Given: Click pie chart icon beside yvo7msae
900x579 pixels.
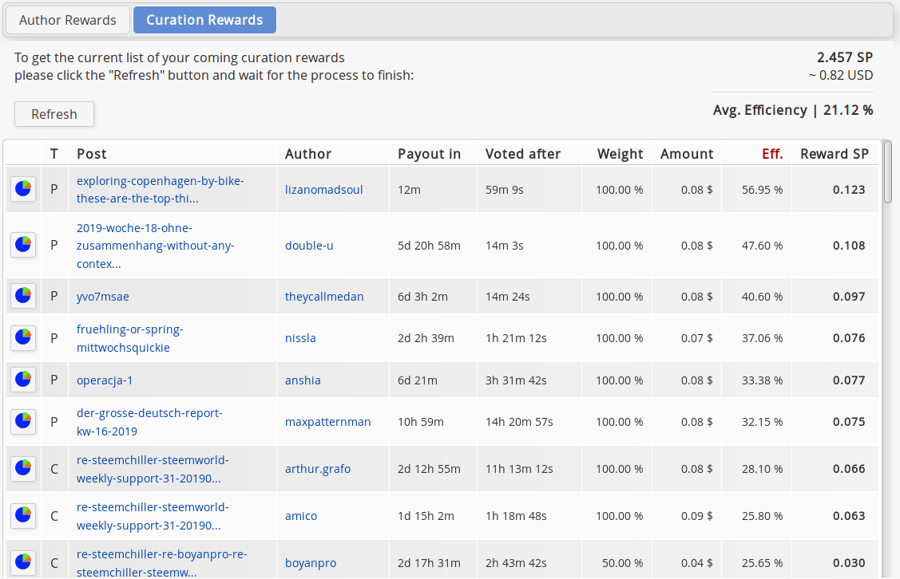Looking at the screenshot, I should [23, 297].
